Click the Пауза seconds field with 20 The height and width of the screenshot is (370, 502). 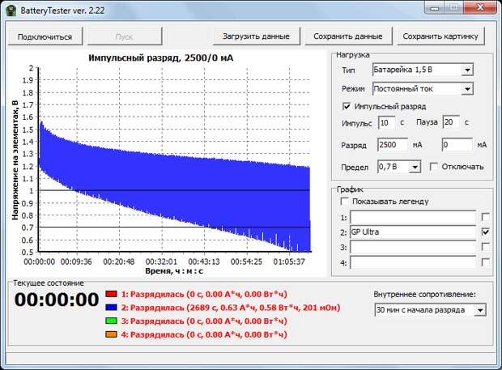click(451, 122)
